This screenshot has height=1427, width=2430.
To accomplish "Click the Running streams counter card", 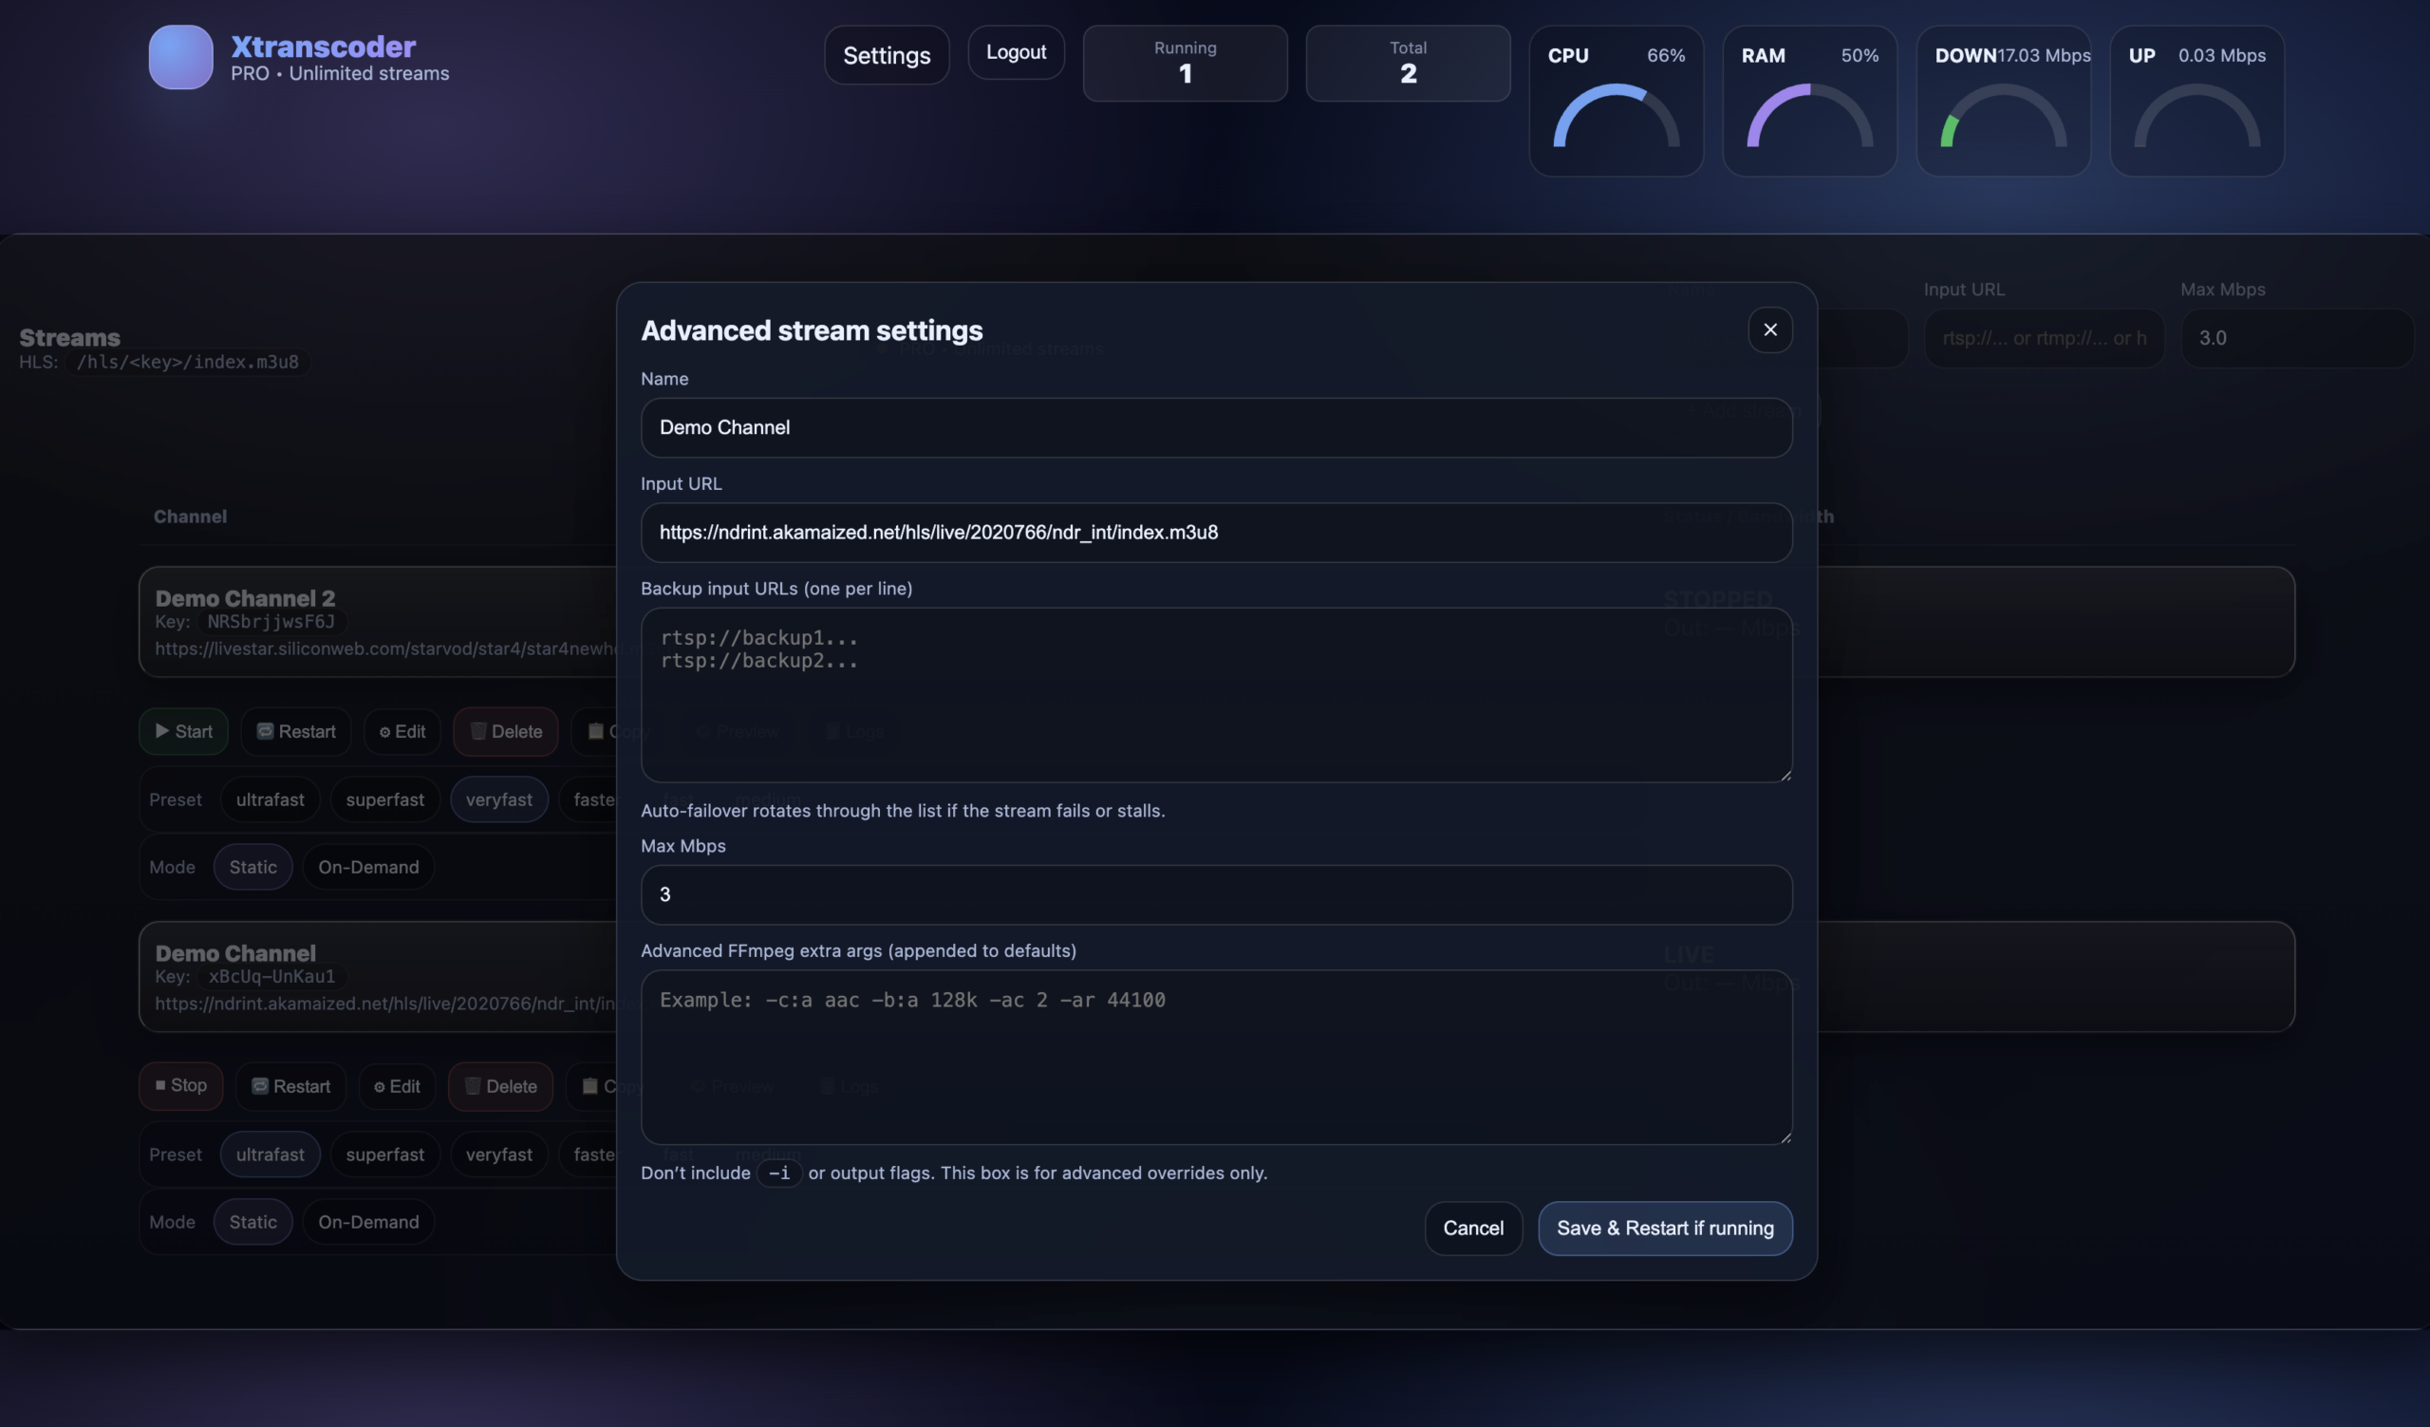I will click(1186, 63).
